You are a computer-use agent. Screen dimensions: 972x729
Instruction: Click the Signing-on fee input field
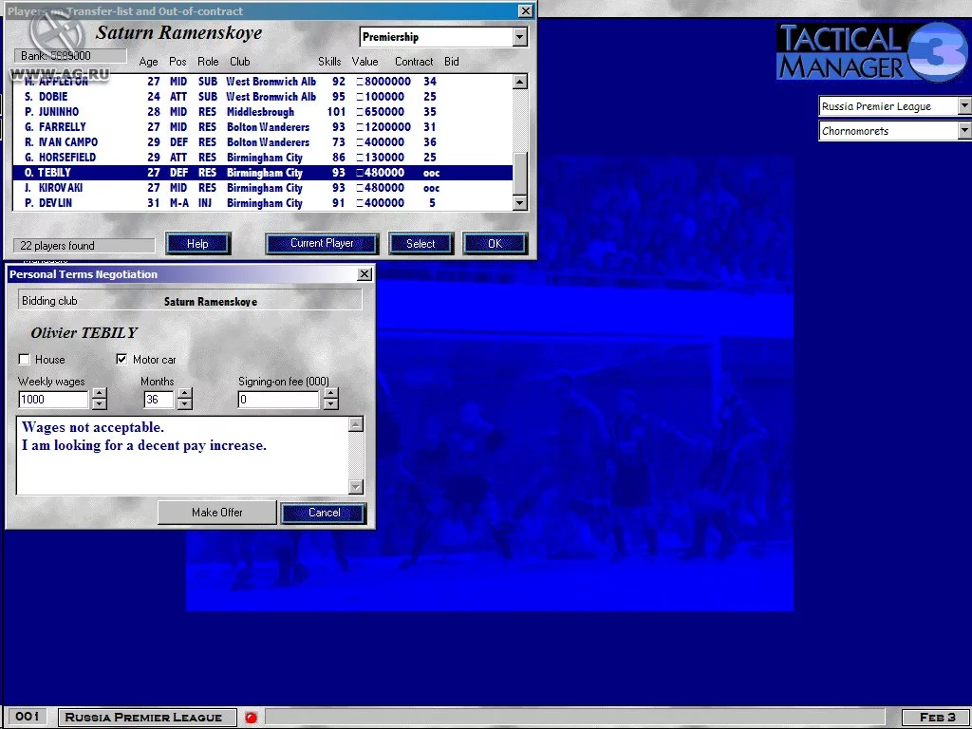[x=279, y=400]
